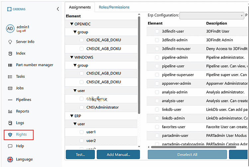Click the Pipelines icon in sidebar
The width and height of the screenshot is (249, 167).
pos(10,100)
